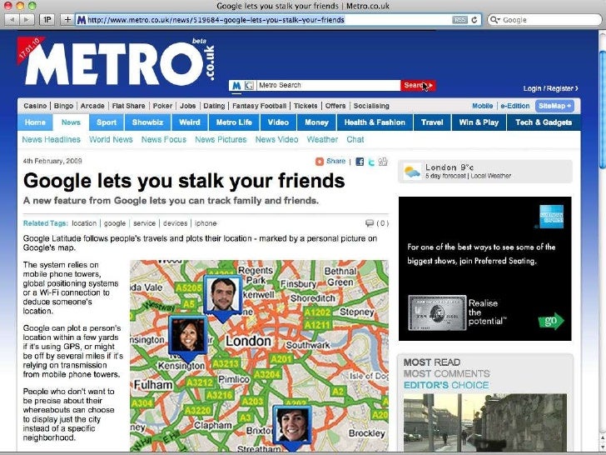The height and width of the screenshot is (455, 606).
Task: Switch to the Travel tab
Action: click(432, 122)
